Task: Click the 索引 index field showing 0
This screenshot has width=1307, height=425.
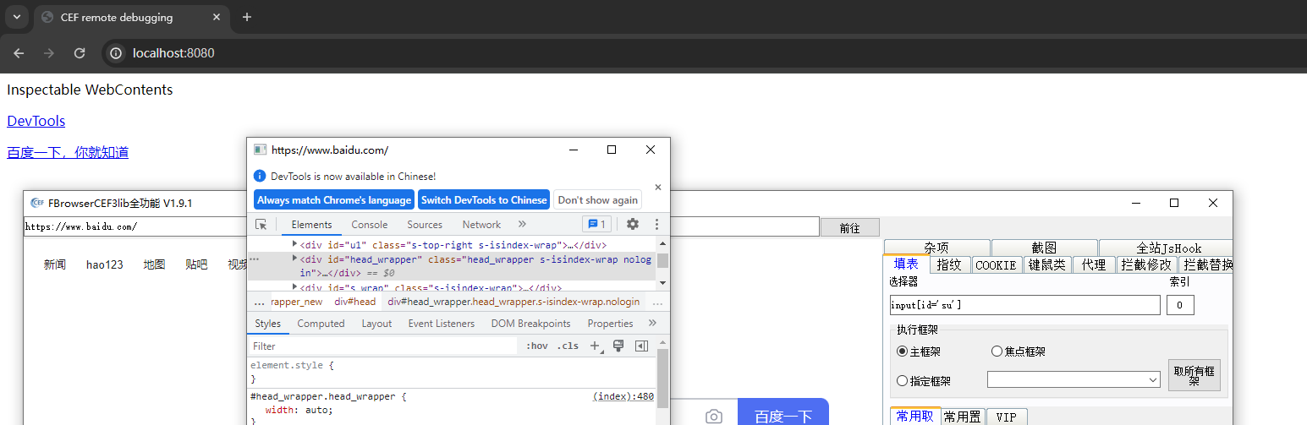Action: (1180, 305)
